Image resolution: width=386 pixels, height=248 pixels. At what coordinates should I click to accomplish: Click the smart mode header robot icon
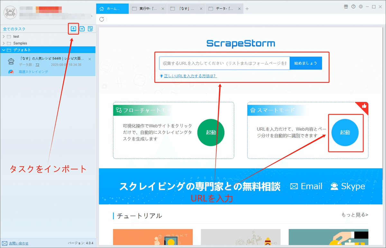[253, 110]
